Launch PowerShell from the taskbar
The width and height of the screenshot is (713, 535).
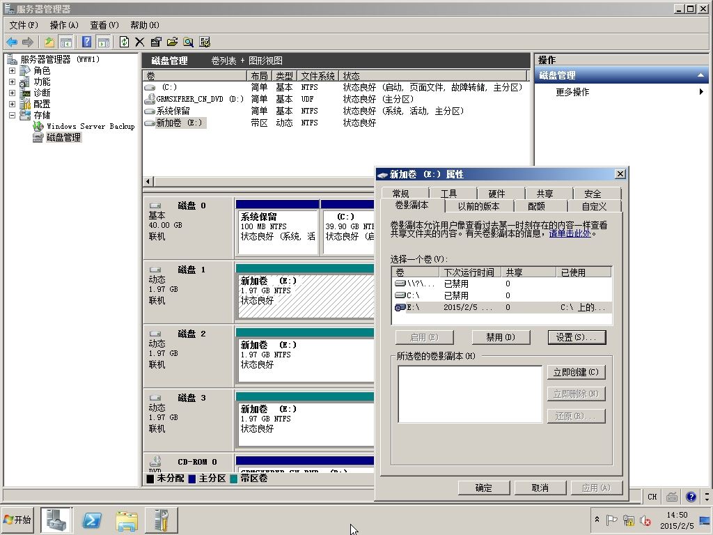tap(91, 520)
